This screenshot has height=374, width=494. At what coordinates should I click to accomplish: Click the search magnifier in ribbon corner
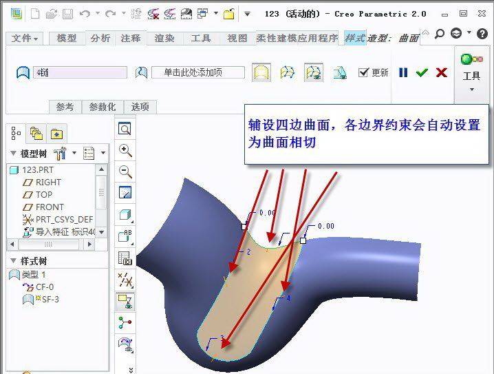[x=440, y=34]
